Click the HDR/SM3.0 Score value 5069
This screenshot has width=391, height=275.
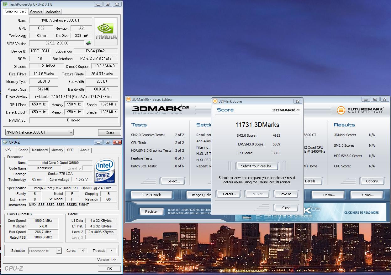pos(276,145)
